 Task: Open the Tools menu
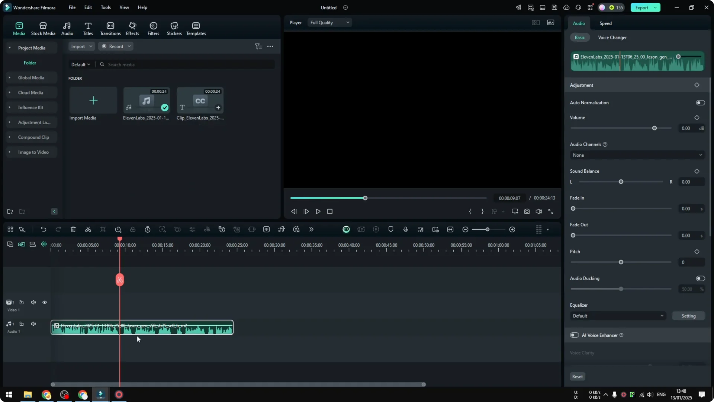coord(106,7)
